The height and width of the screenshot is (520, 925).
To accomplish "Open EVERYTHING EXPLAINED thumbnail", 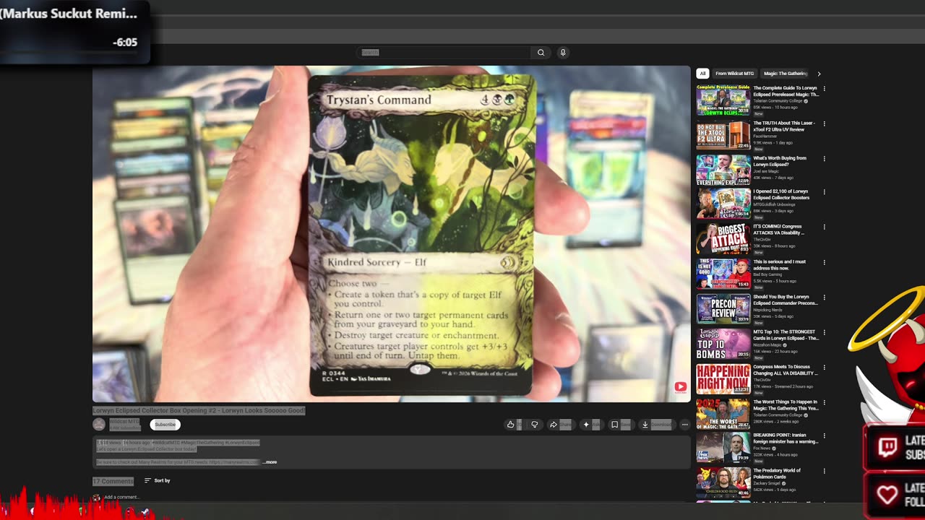I will click(x=723, y=170).
